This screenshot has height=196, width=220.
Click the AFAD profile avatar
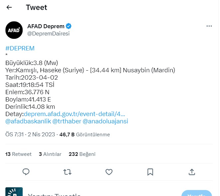click(x=14, y=30)
